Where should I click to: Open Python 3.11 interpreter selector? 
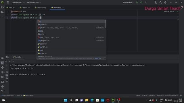pos(167,95)
